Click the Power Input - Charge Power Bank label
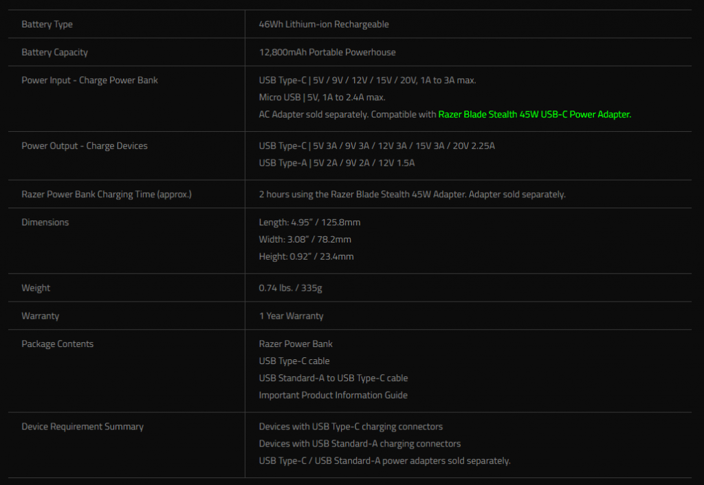Screen dimensions: 704x485 tap(90, 80)
